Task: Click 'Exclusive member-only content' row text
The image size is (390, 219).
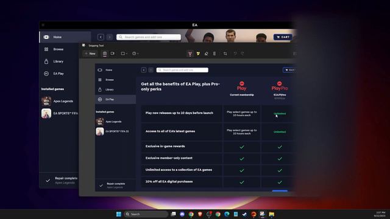Action: click(x=169, y=158)
